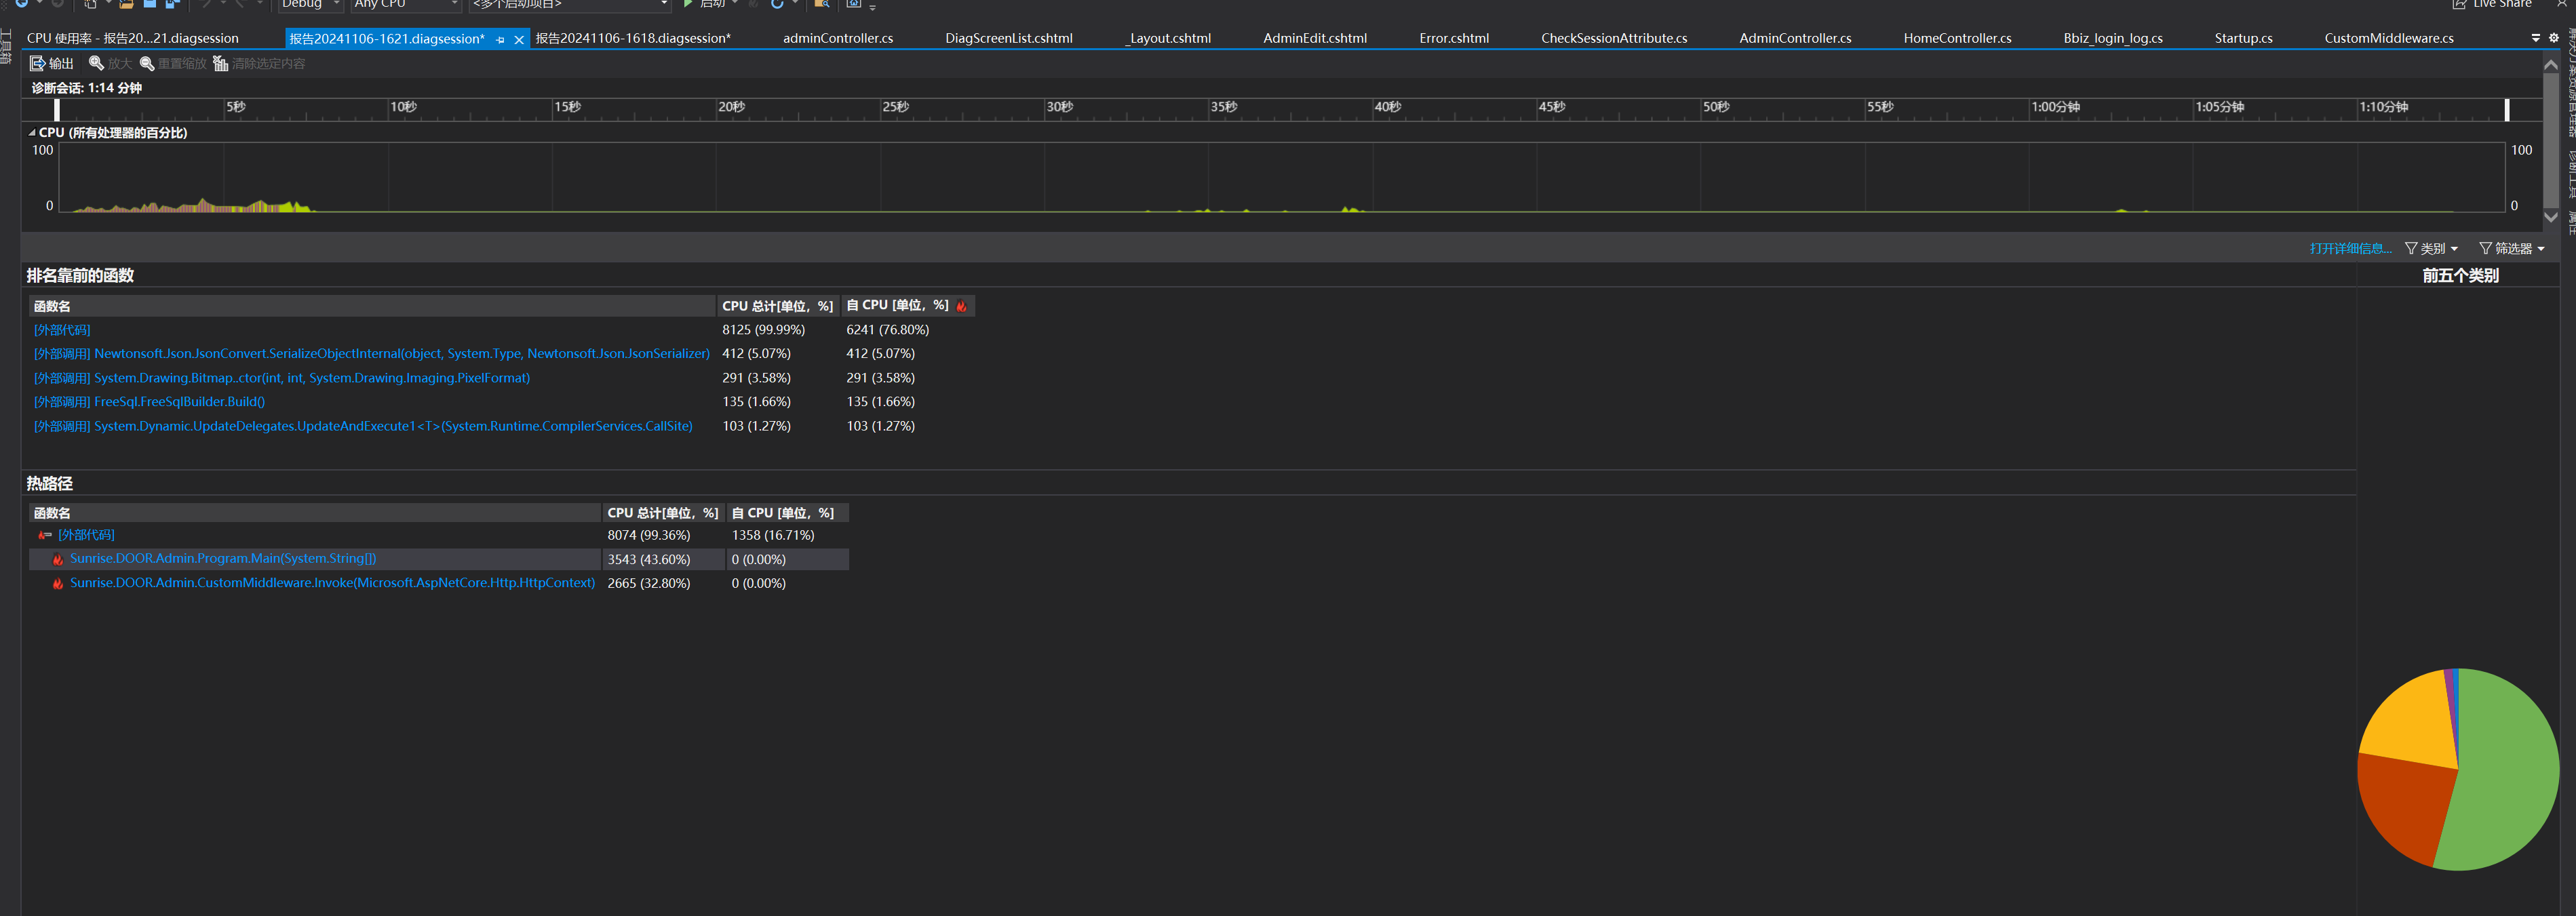The image size is (2576, 916).
Task: Switch to adminController.cs tab
Action: [x=838, y=39]
